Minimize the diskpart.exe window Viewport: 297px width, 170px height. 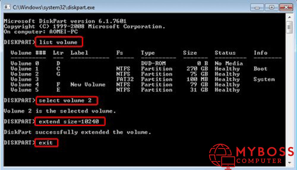tap(257, 7)
